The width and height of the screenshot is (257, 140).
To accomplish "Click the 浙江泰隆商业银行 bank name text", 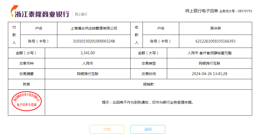I will coord(42,14).
